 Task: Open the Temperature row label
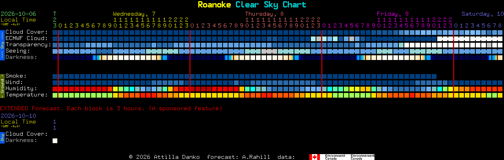26,95
